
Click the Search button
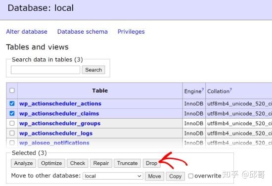[93, 70]
